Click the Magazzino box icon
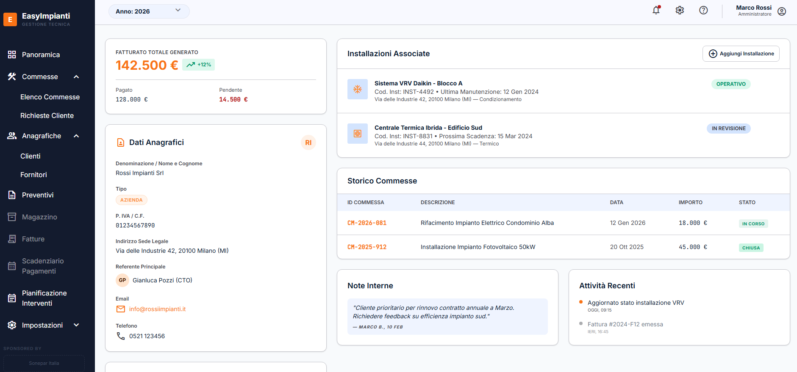The image size is (797, 372). click(12, 217)
